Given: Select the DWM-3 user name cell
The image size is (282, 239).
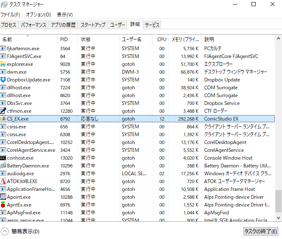Looking at the screenshot, I should [130, 72].
